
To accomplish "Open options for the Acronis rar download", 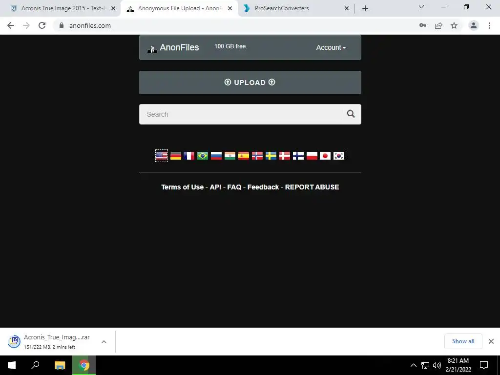I will pyautogui.click(x=104, y=342).
